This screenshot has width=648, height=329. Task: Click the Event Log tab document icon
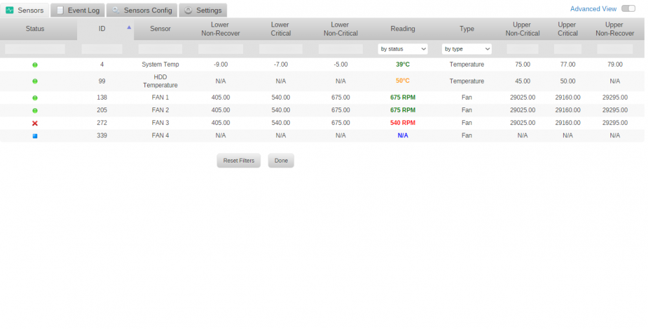[x=60, y=10]
